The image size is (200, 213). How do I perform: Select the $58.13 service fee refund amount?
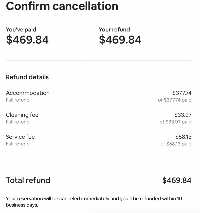tap(183, 137)
